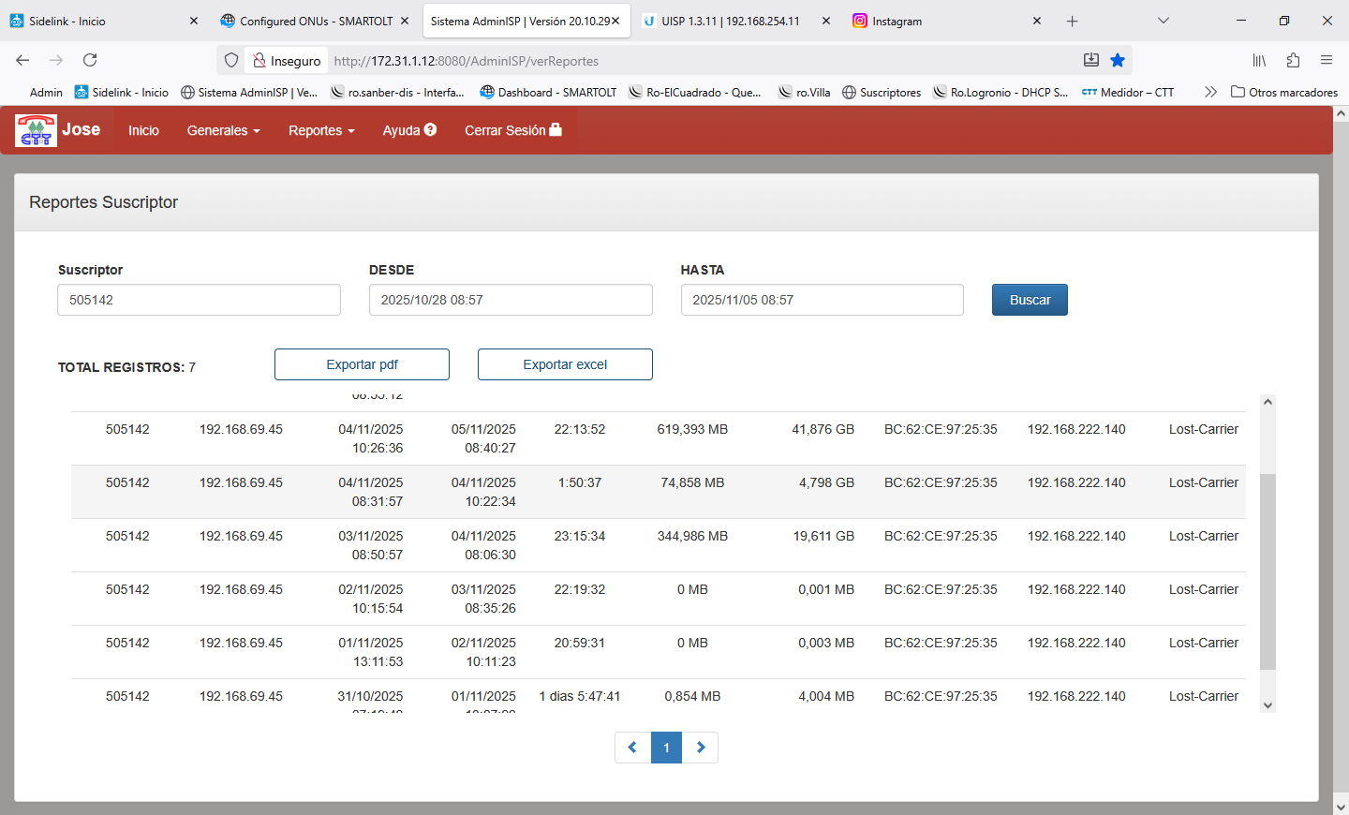This screenshot has height=815, width=1349.
Task: Click the Exportar excel button
Action: [x=565, y=364]
